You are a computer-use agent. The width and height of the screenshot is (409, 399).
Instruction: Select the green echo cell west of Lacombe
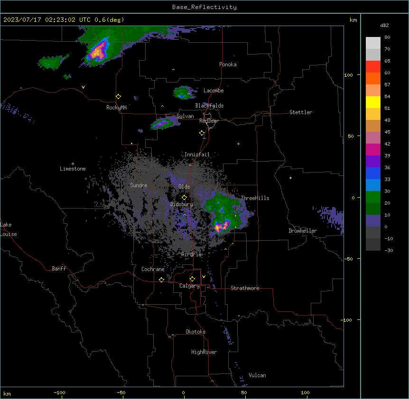click(x=184, y=92)
